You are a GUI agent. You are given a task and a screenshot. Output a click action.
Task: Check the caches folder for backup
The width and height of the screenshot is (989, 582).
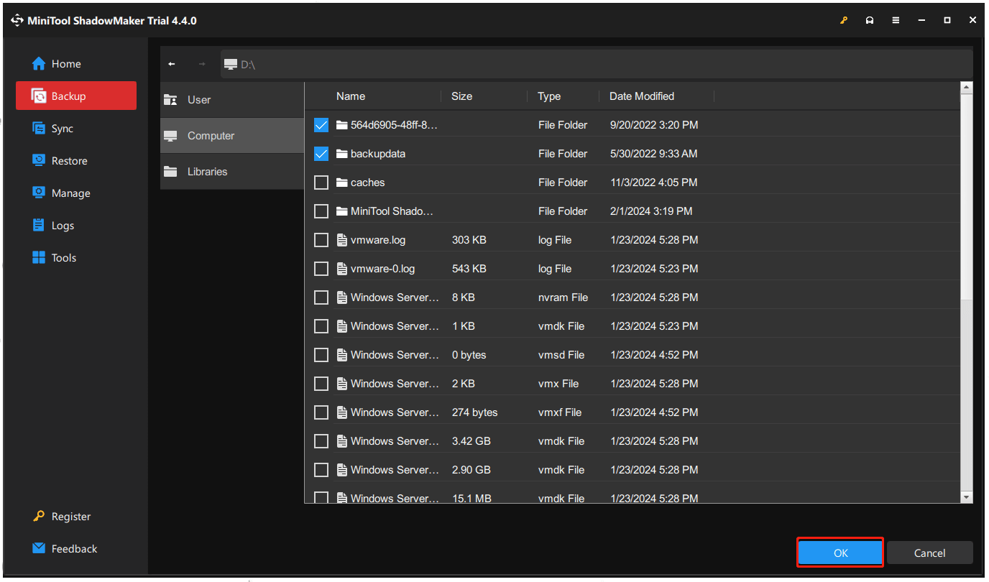coord(321,182)
